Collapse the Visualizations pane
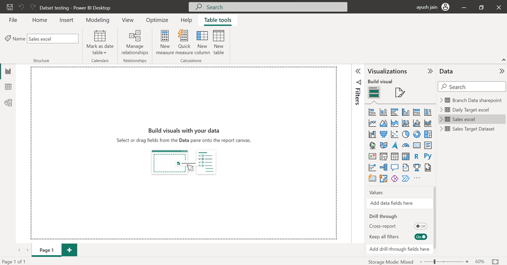507x265 pixels. coord(430,71)
